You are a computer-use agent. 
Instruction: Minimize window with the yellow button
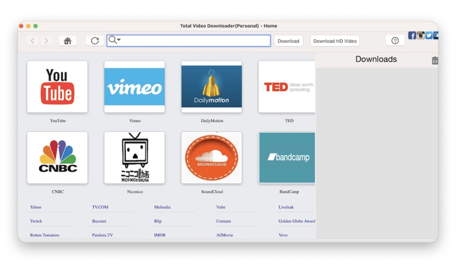click(x=28, y=26)
